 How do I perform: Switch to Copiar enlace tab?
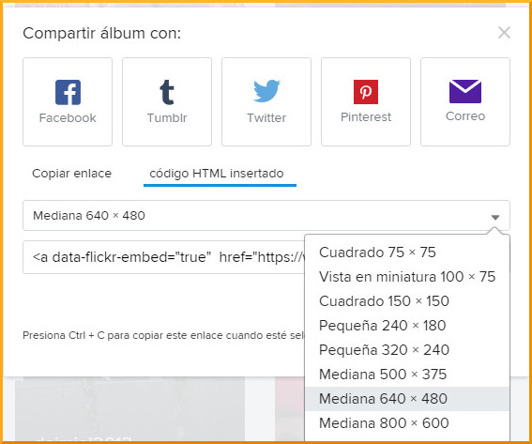(71, 174)
